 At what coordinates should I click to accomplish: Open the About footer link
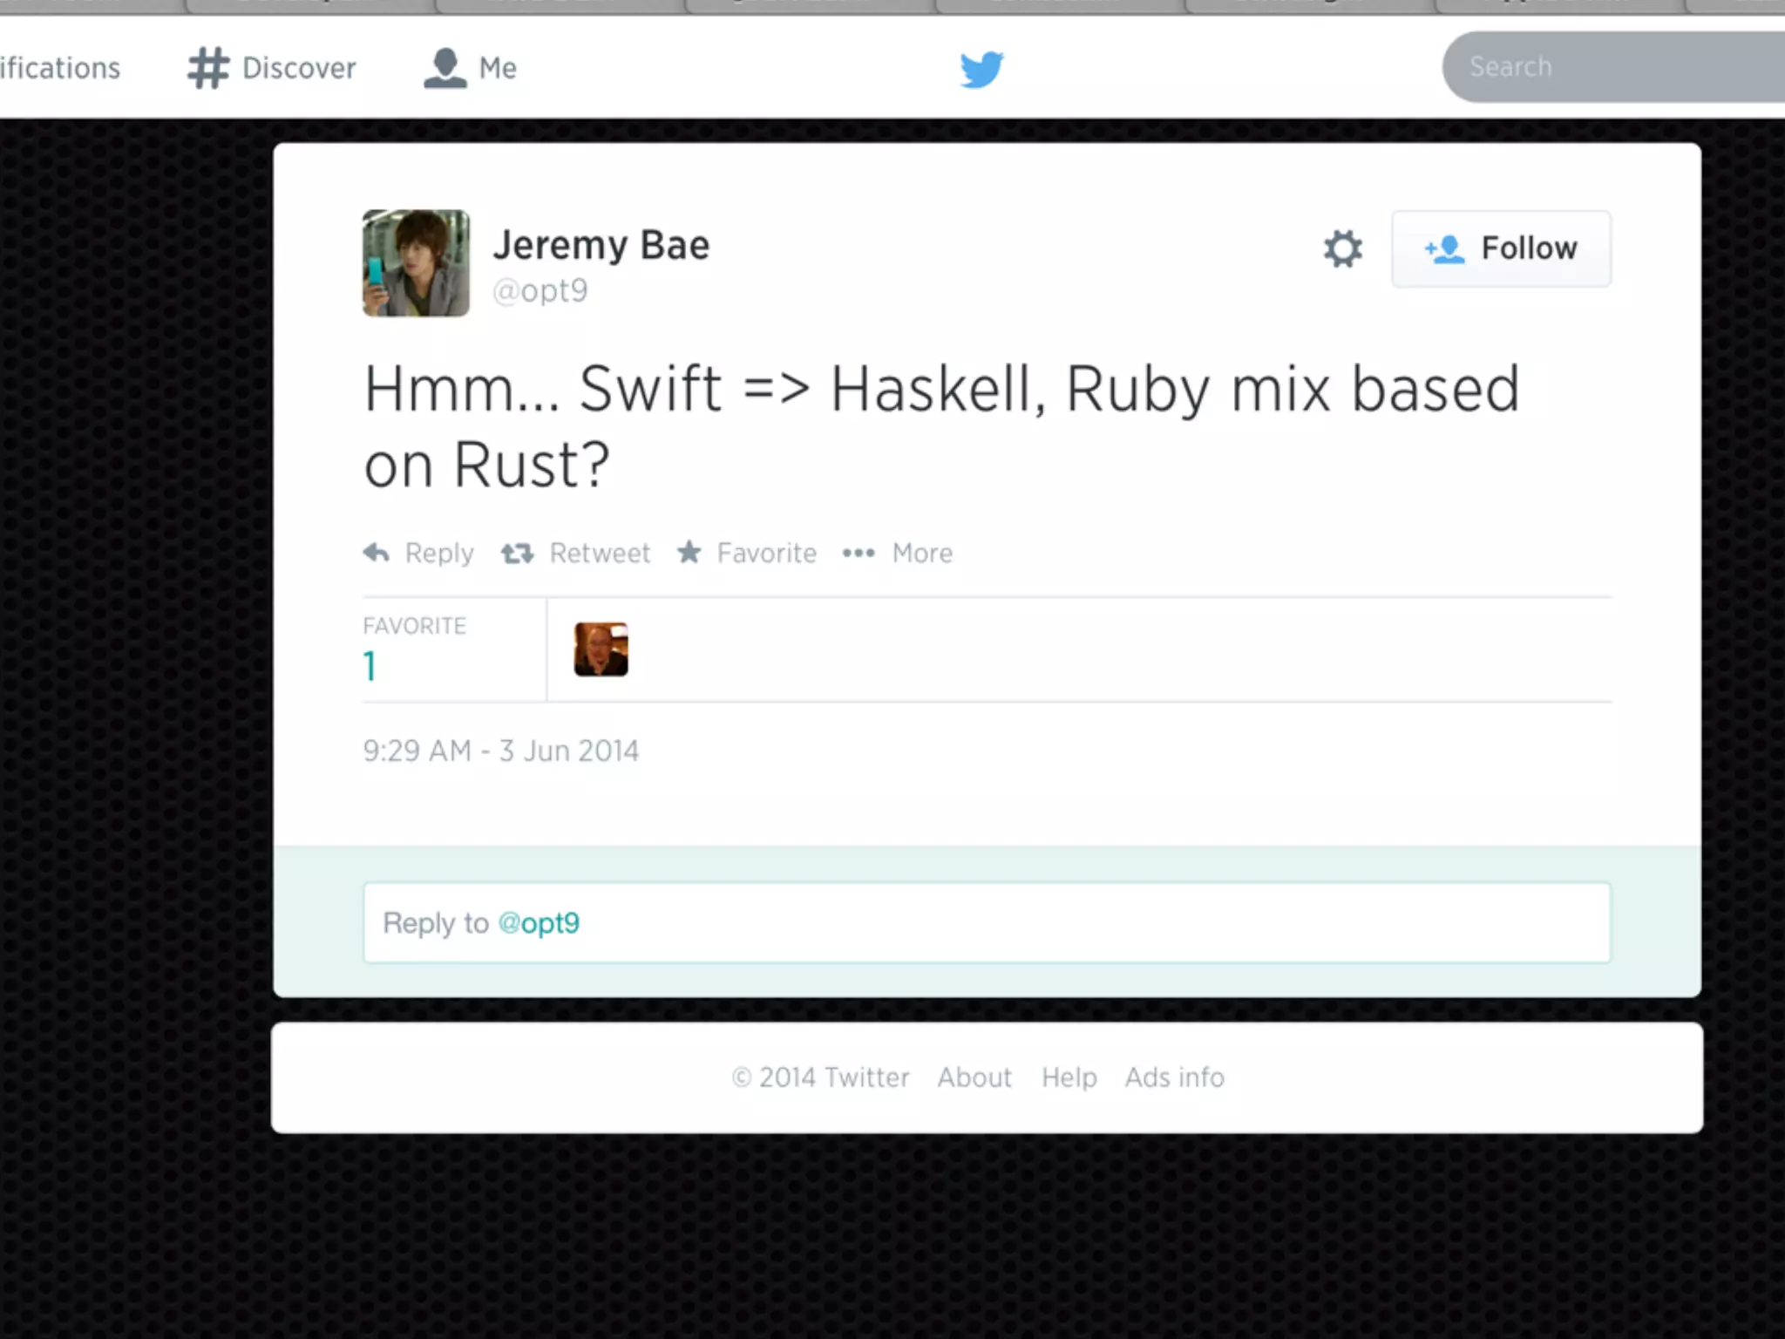[974, 1077]
